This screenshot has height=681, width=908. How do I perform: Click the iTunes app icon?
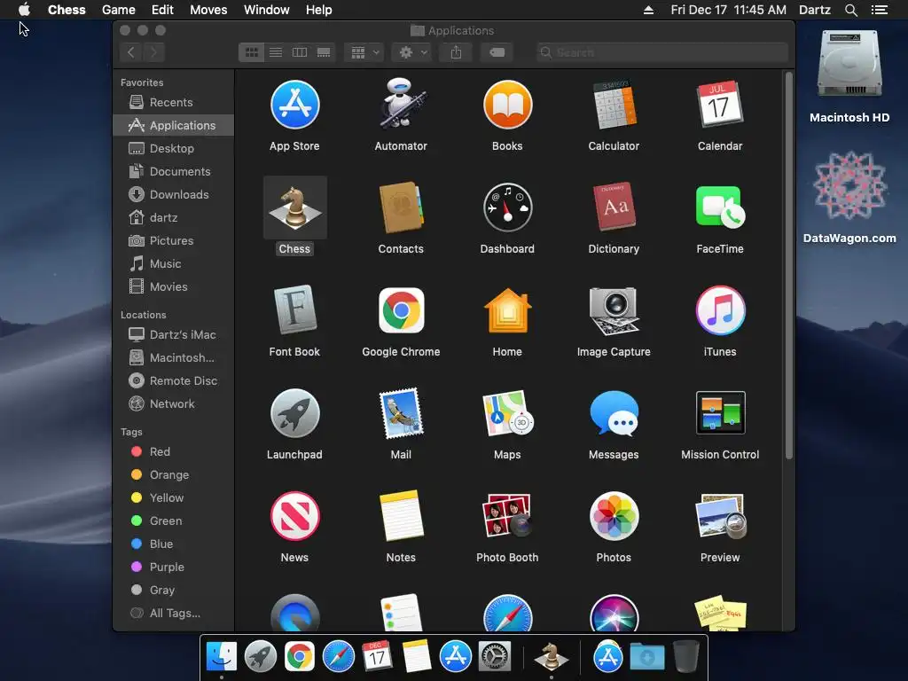pos(720,310)
